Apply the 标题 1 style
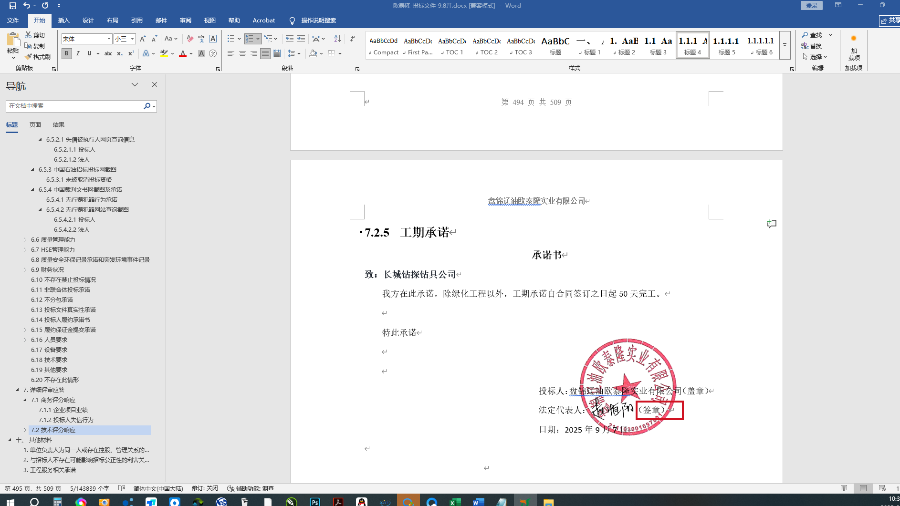 point(590,45)
